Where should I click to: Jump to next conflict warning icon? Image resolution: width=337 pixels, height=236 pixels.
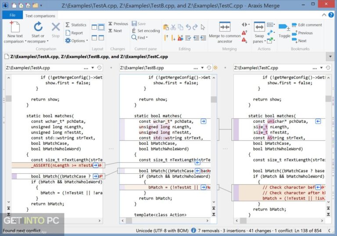[x=244, y=40]
